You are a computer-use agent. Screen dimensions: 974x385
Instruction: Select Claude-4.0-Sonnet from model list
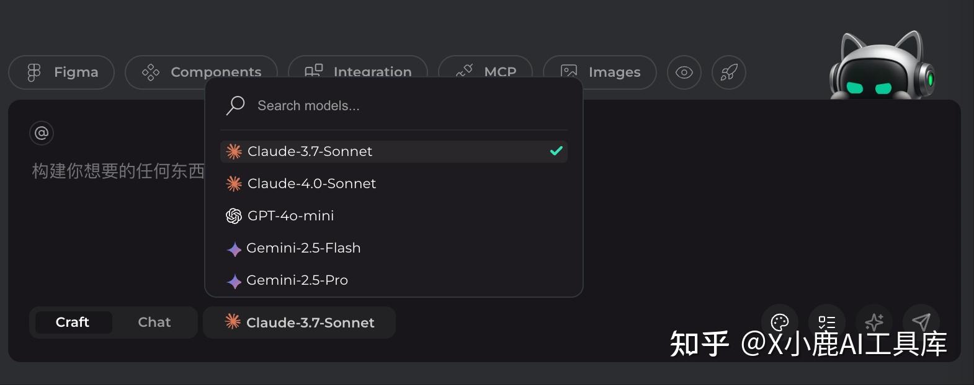(x=311, y=184)
